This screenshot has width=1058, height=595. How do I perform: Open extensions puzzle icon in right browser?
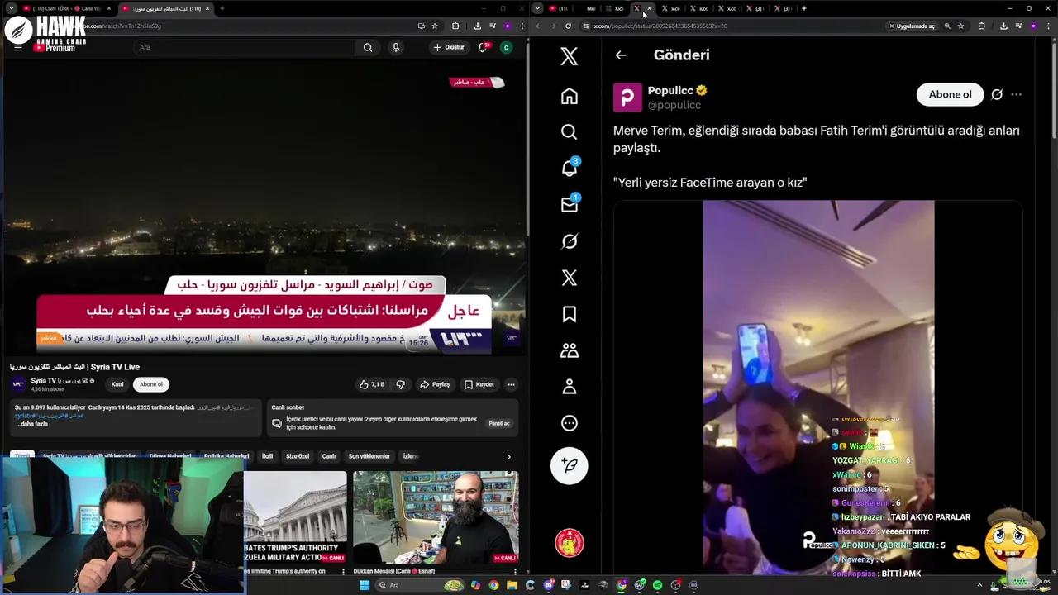point(982,26)
